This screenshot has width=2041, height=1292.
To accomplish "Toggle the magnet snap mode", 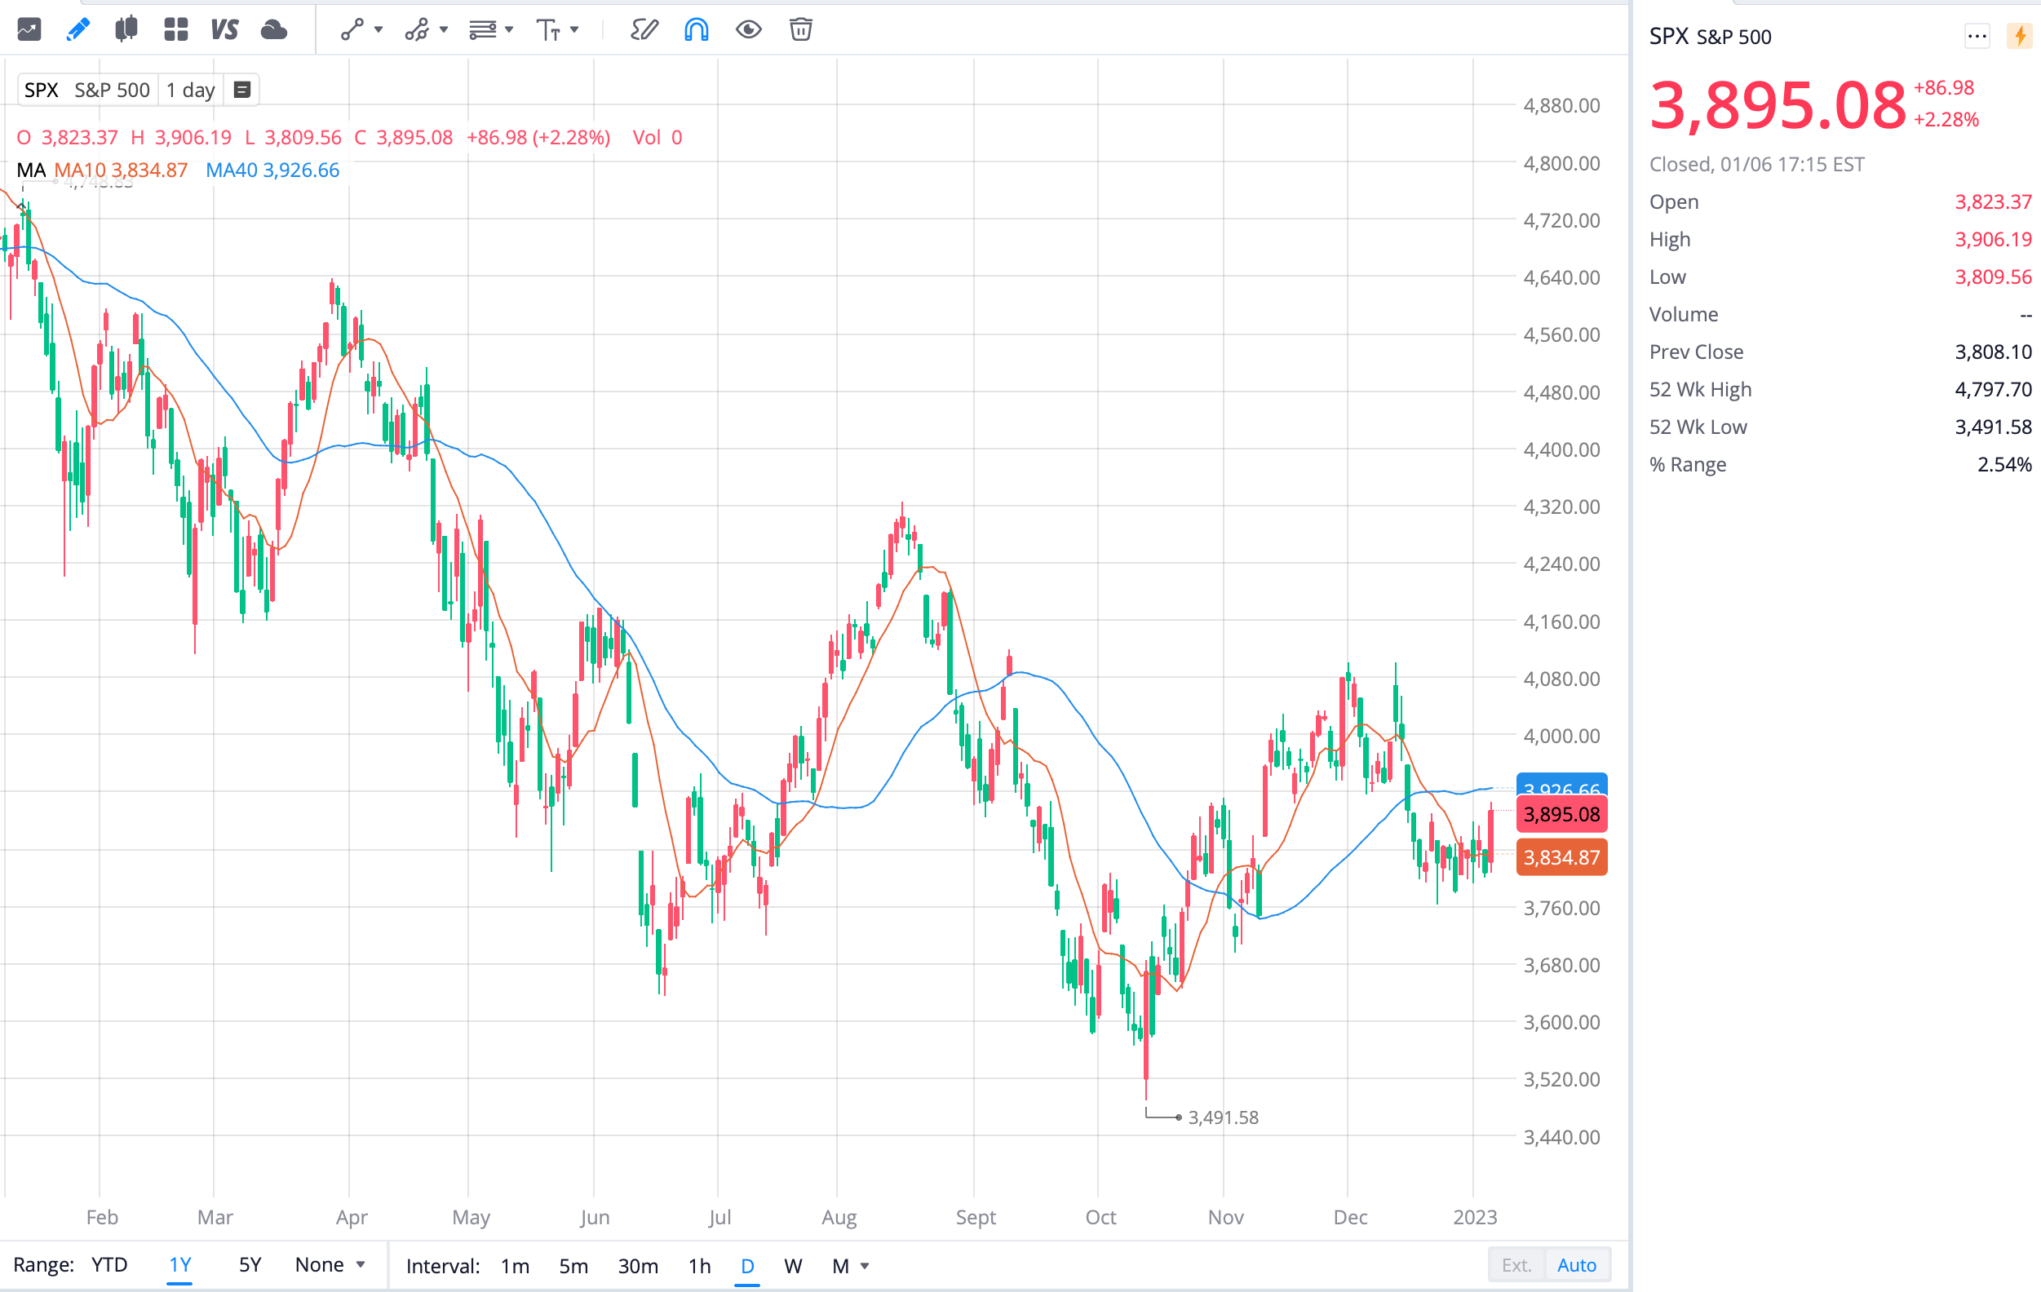I will (x=696, y=30).
